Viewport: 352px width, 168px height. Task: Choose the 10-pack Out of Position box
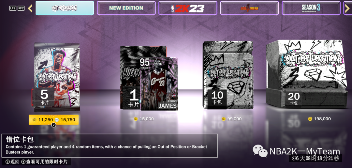(228, 75)
